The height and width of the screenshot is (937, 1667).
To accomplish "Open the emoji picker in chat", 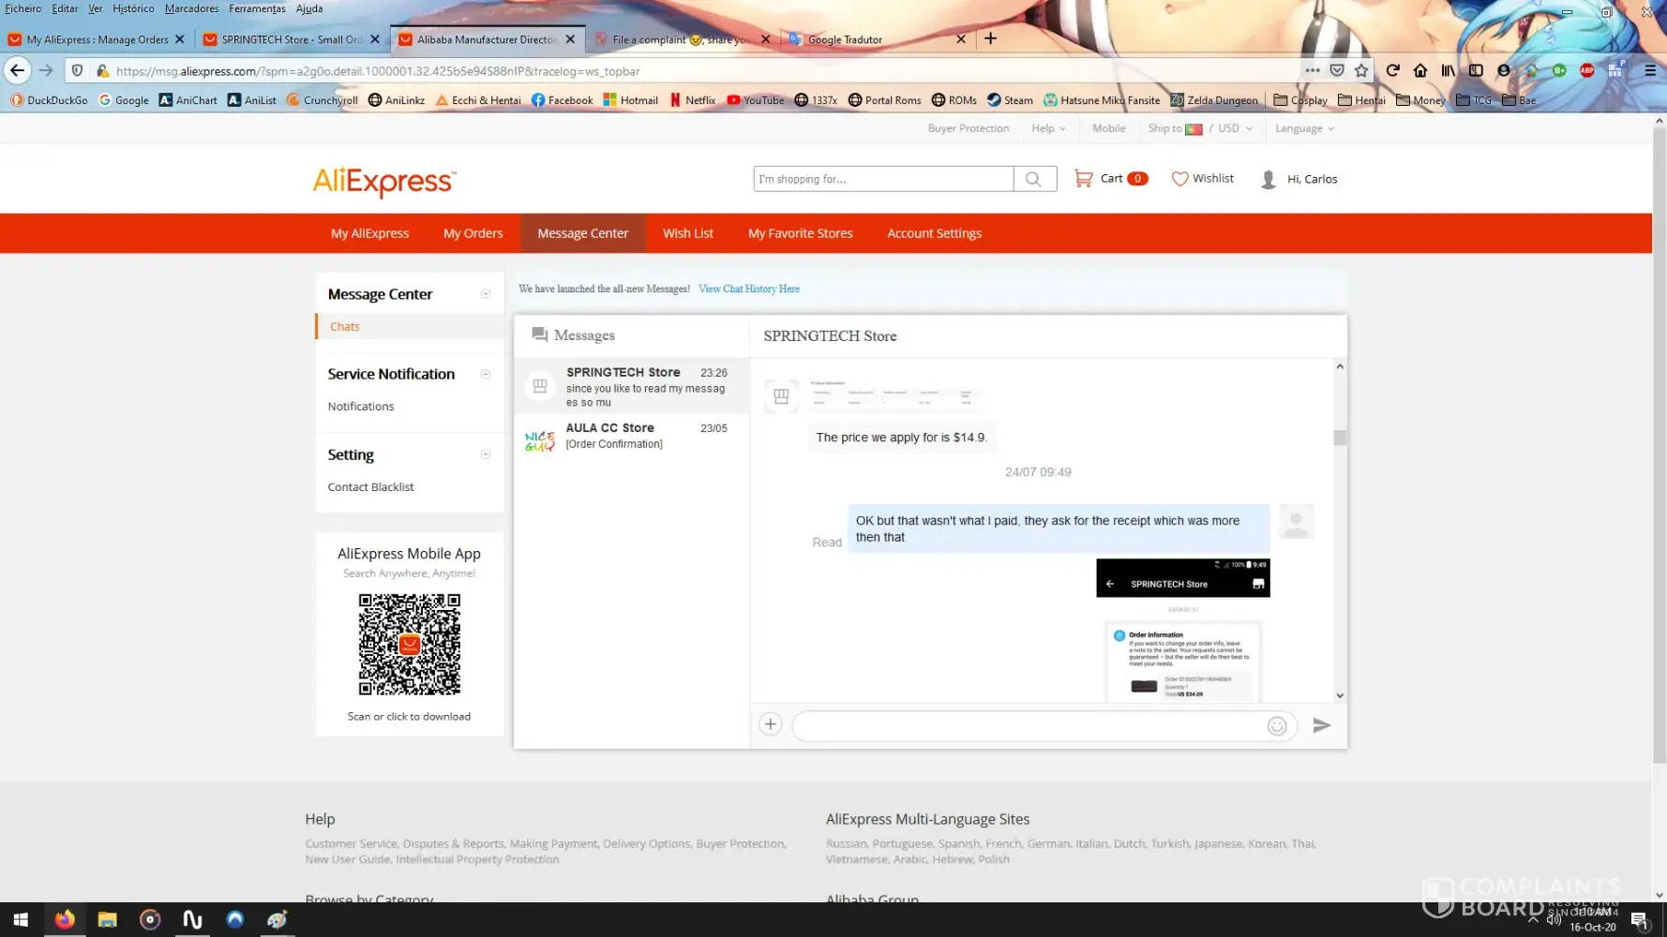I will 1276,726.
